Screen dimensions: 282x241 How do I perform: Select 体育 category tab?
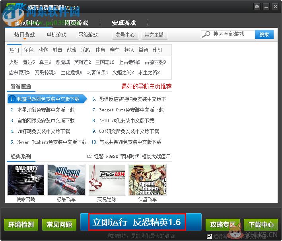click(100, 50)
